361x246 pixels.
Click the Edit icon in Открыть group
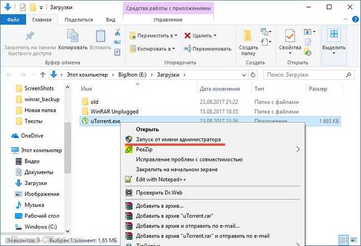[x=308, y=42]
